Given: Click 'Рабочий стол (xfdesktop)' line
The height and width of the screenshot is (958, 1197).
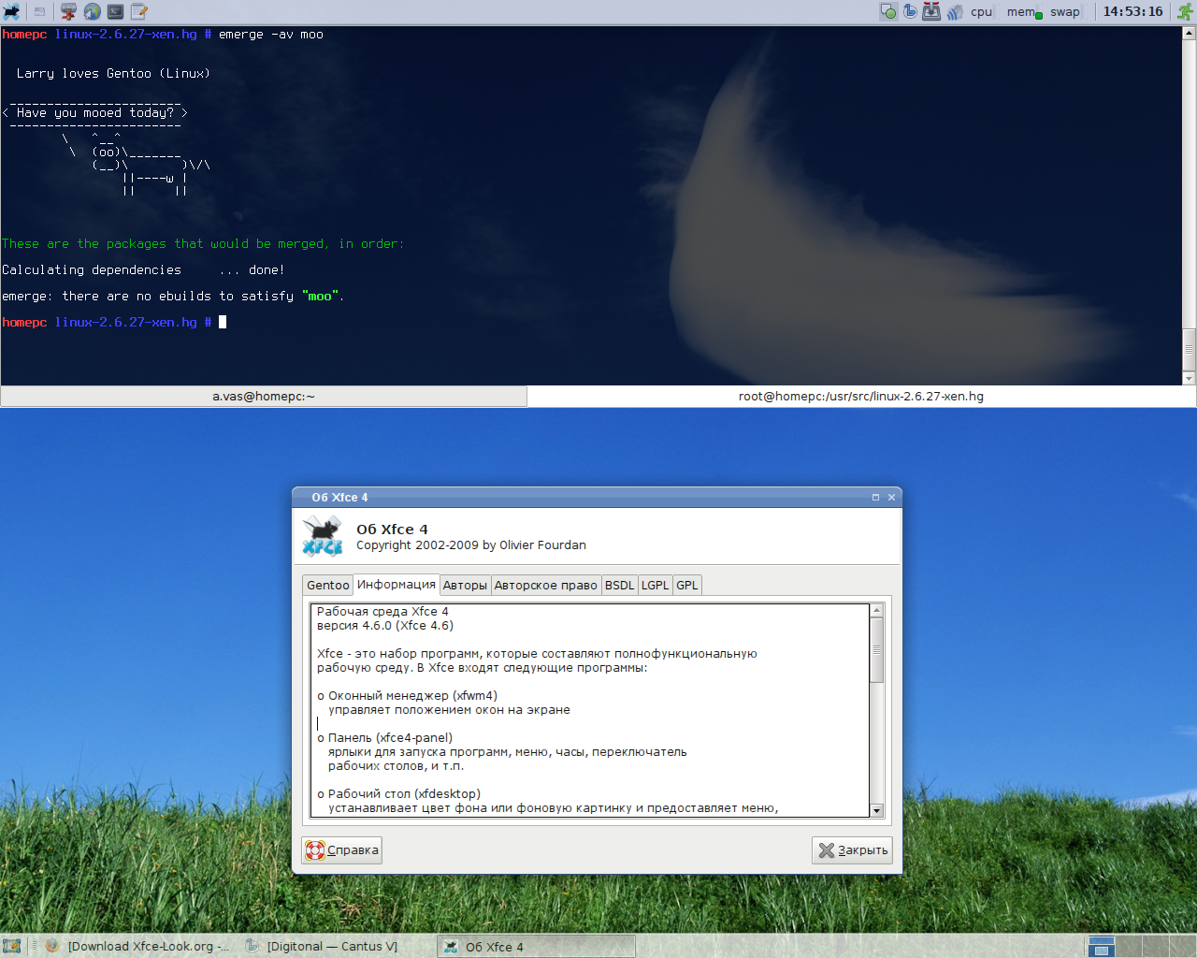Looking at the screenshot, I should click(x=399, y=794).
